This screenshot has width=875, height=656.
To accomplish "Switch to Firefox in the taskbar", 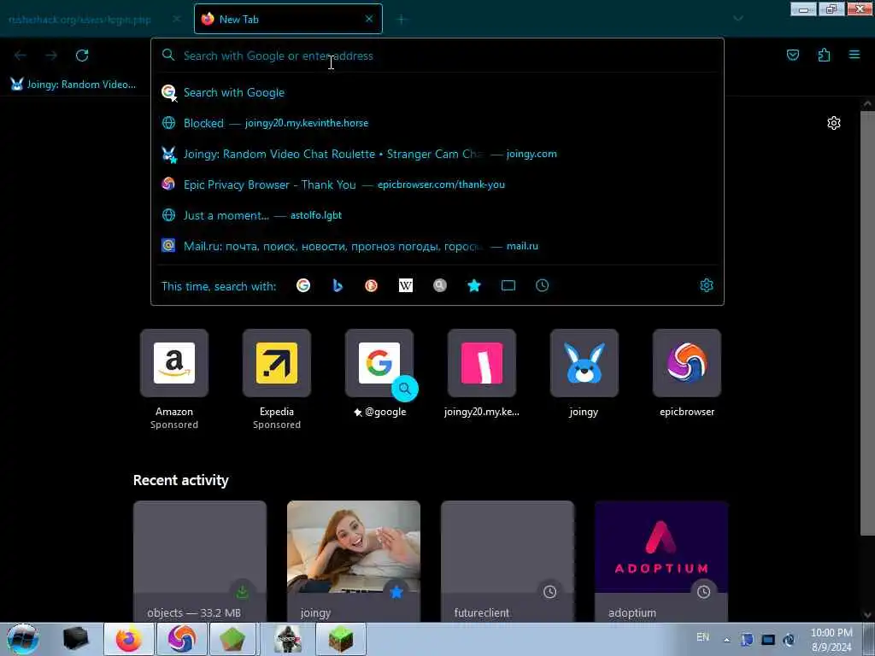I will 129,639.
